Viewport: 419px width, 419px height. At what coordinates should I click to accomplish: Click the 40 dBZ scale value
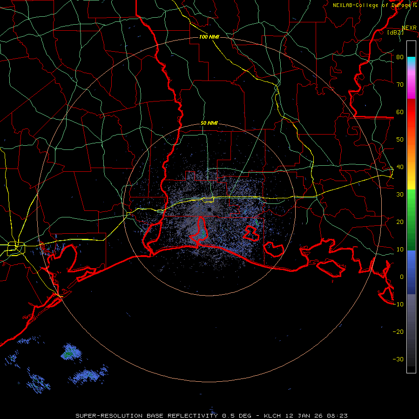(x=400, y=167)
